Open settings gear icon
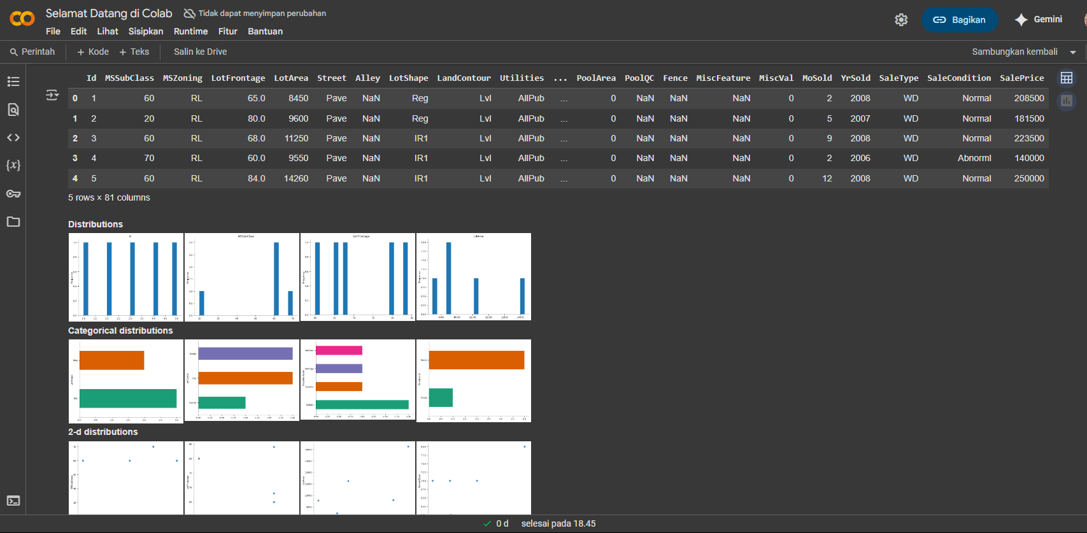 pyautogui.click(x=901, y=20)
